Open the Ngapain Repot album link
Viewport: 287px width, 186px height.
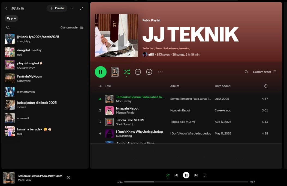[x=180, y=110]
